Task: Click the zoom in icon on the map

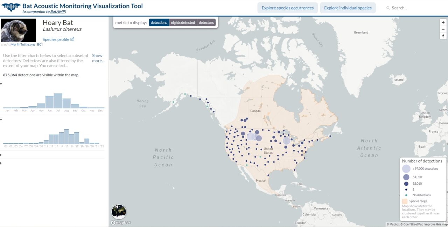Action: (x=443, y=22)
